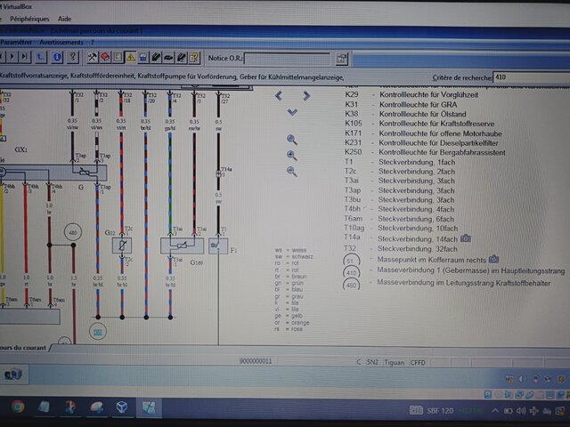Click the blue information icon in toolbar
Image resolution: width=570 pixels, height=427 pixels.
58,58
